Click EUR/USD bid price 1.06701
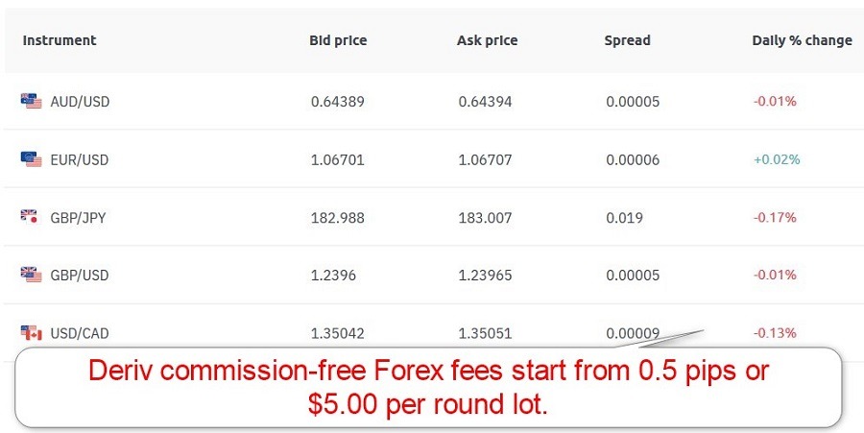Image resolution: width=864 pixels, height=433 pixels. point(337,160)
